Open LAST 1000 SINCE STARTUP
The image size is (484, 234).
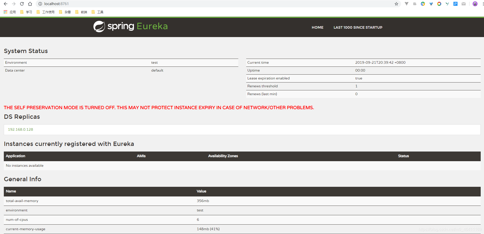pos(358,27)
